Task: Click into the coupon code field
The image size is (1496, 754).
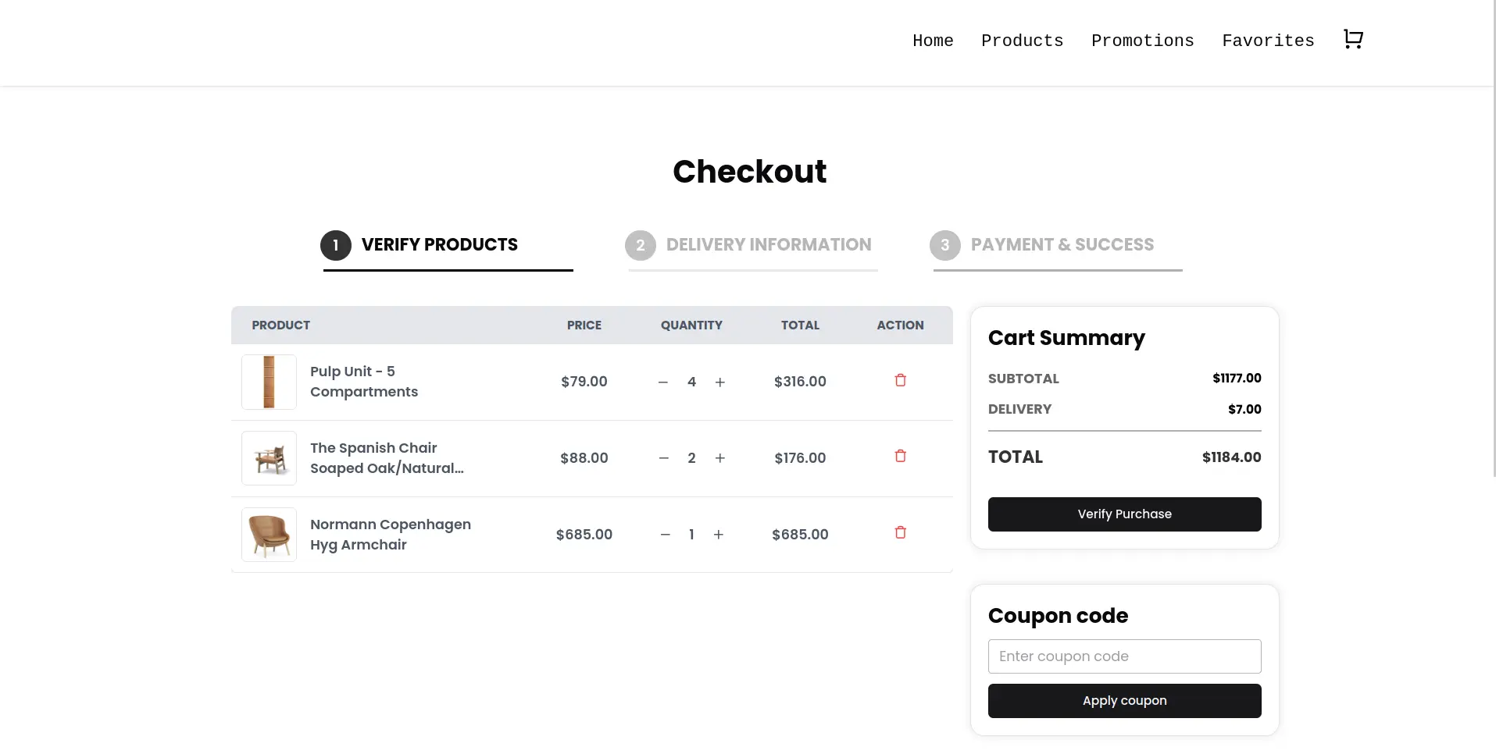Action: [1124, 656]
